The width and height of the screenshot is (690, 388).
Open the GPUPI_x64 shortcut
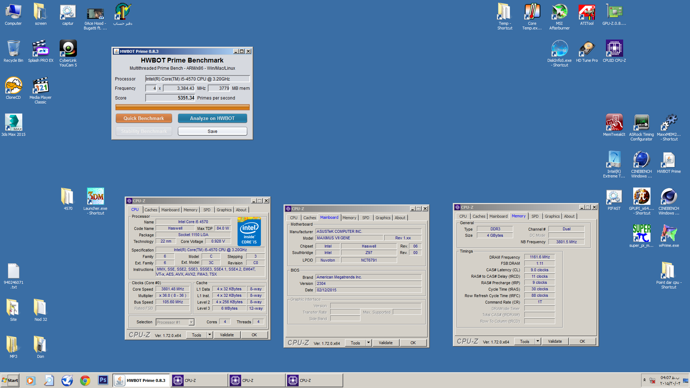coord(641,201)
